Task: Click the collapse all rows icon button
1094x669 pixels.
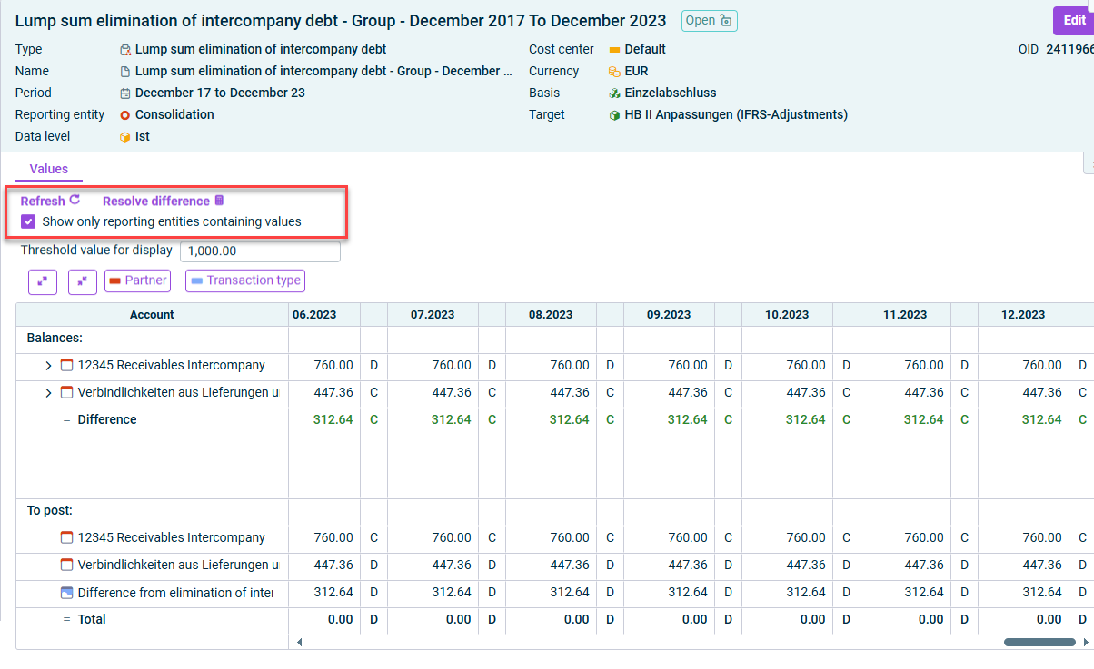Action: [82, 281]
